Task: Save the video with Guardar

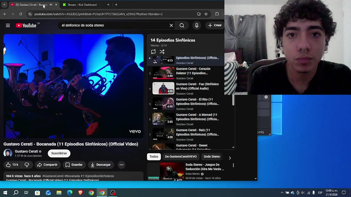Action: (74, 165)
